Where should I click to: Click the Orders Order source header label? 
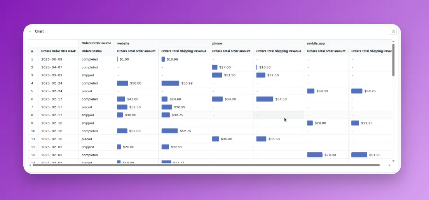(x=96, y=43)
